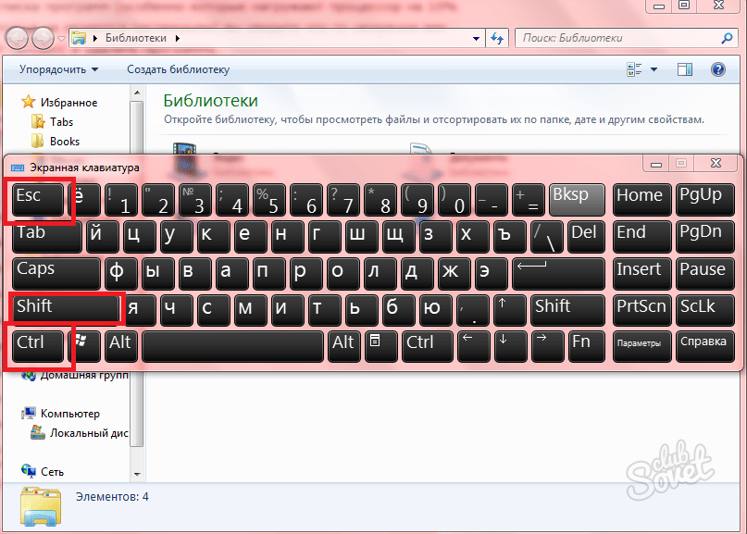Tap the Tab key on keyboard
The height and width of the screenshot is (534, 747).
(46, 237)
